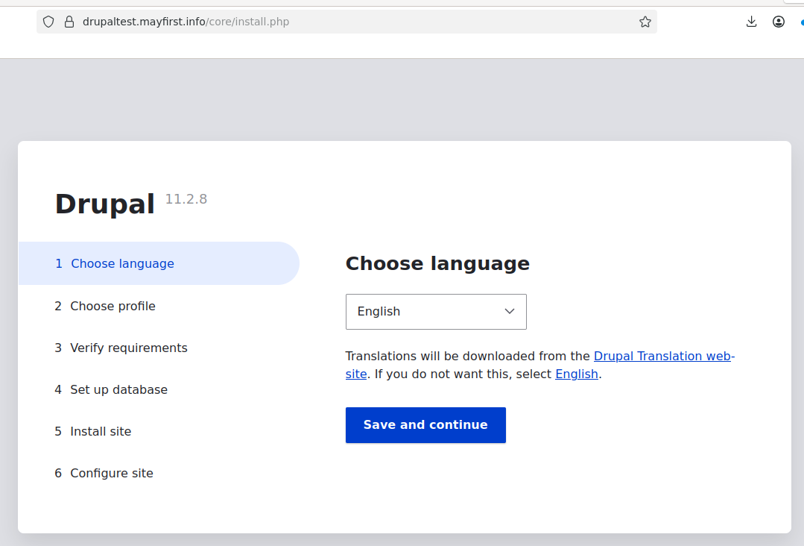The width and height of the screenshot is (804, 546).
Task: Select step 6 Configure site
Action: (x=104, y=473)
